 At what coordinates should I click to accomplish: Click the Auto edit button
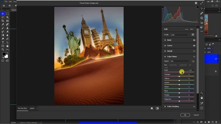click(x=186, y=29)
